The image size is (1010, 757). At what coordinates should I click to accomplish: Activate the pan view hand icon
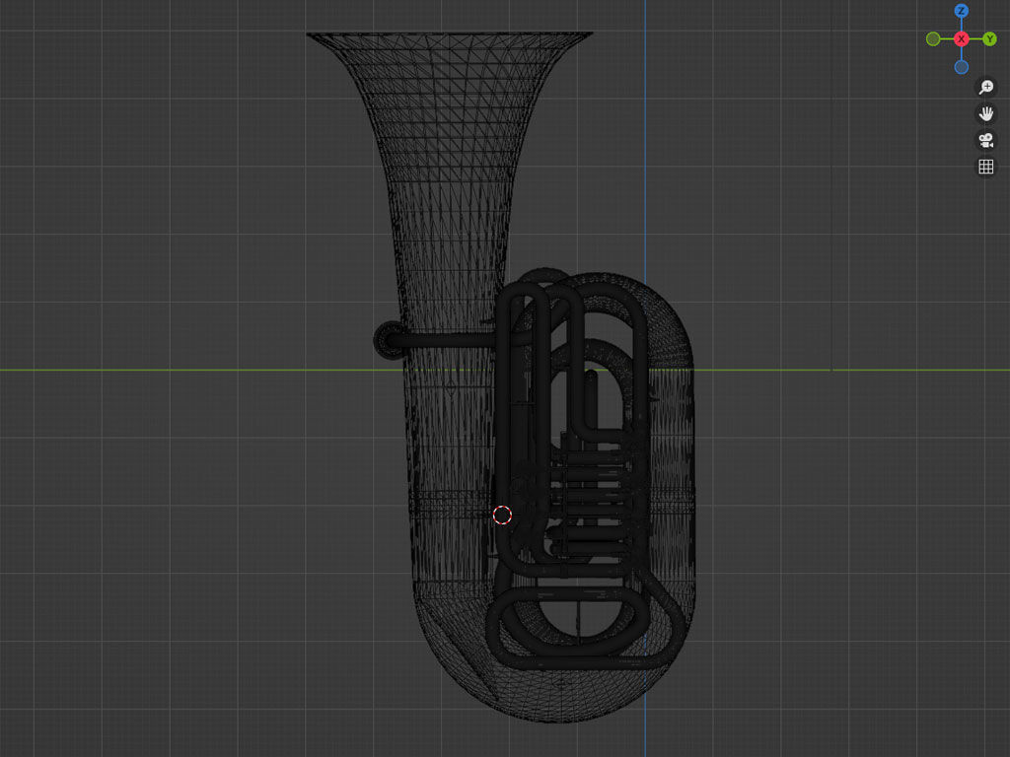coord(986,114)
